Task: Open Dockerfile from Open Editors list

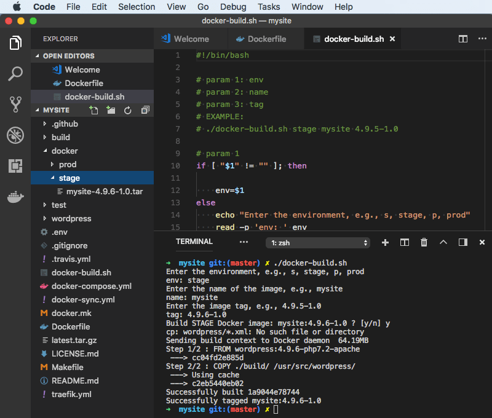Action: tap(92, 83)
